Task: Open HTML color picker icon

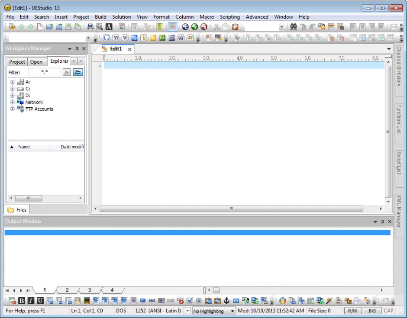Action: [283, 301]
